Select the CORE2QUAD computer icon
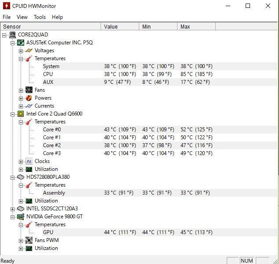279x264 pixels. (x=12, y=35)
